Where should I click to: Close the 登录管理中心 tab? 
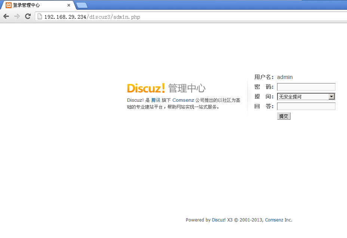[69, 5]
